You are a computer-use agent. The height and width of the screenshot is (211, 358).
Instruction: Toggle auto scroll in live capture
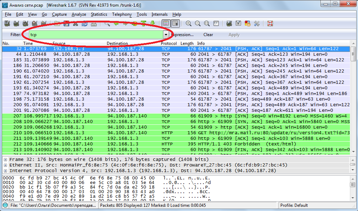click(175, 23)
